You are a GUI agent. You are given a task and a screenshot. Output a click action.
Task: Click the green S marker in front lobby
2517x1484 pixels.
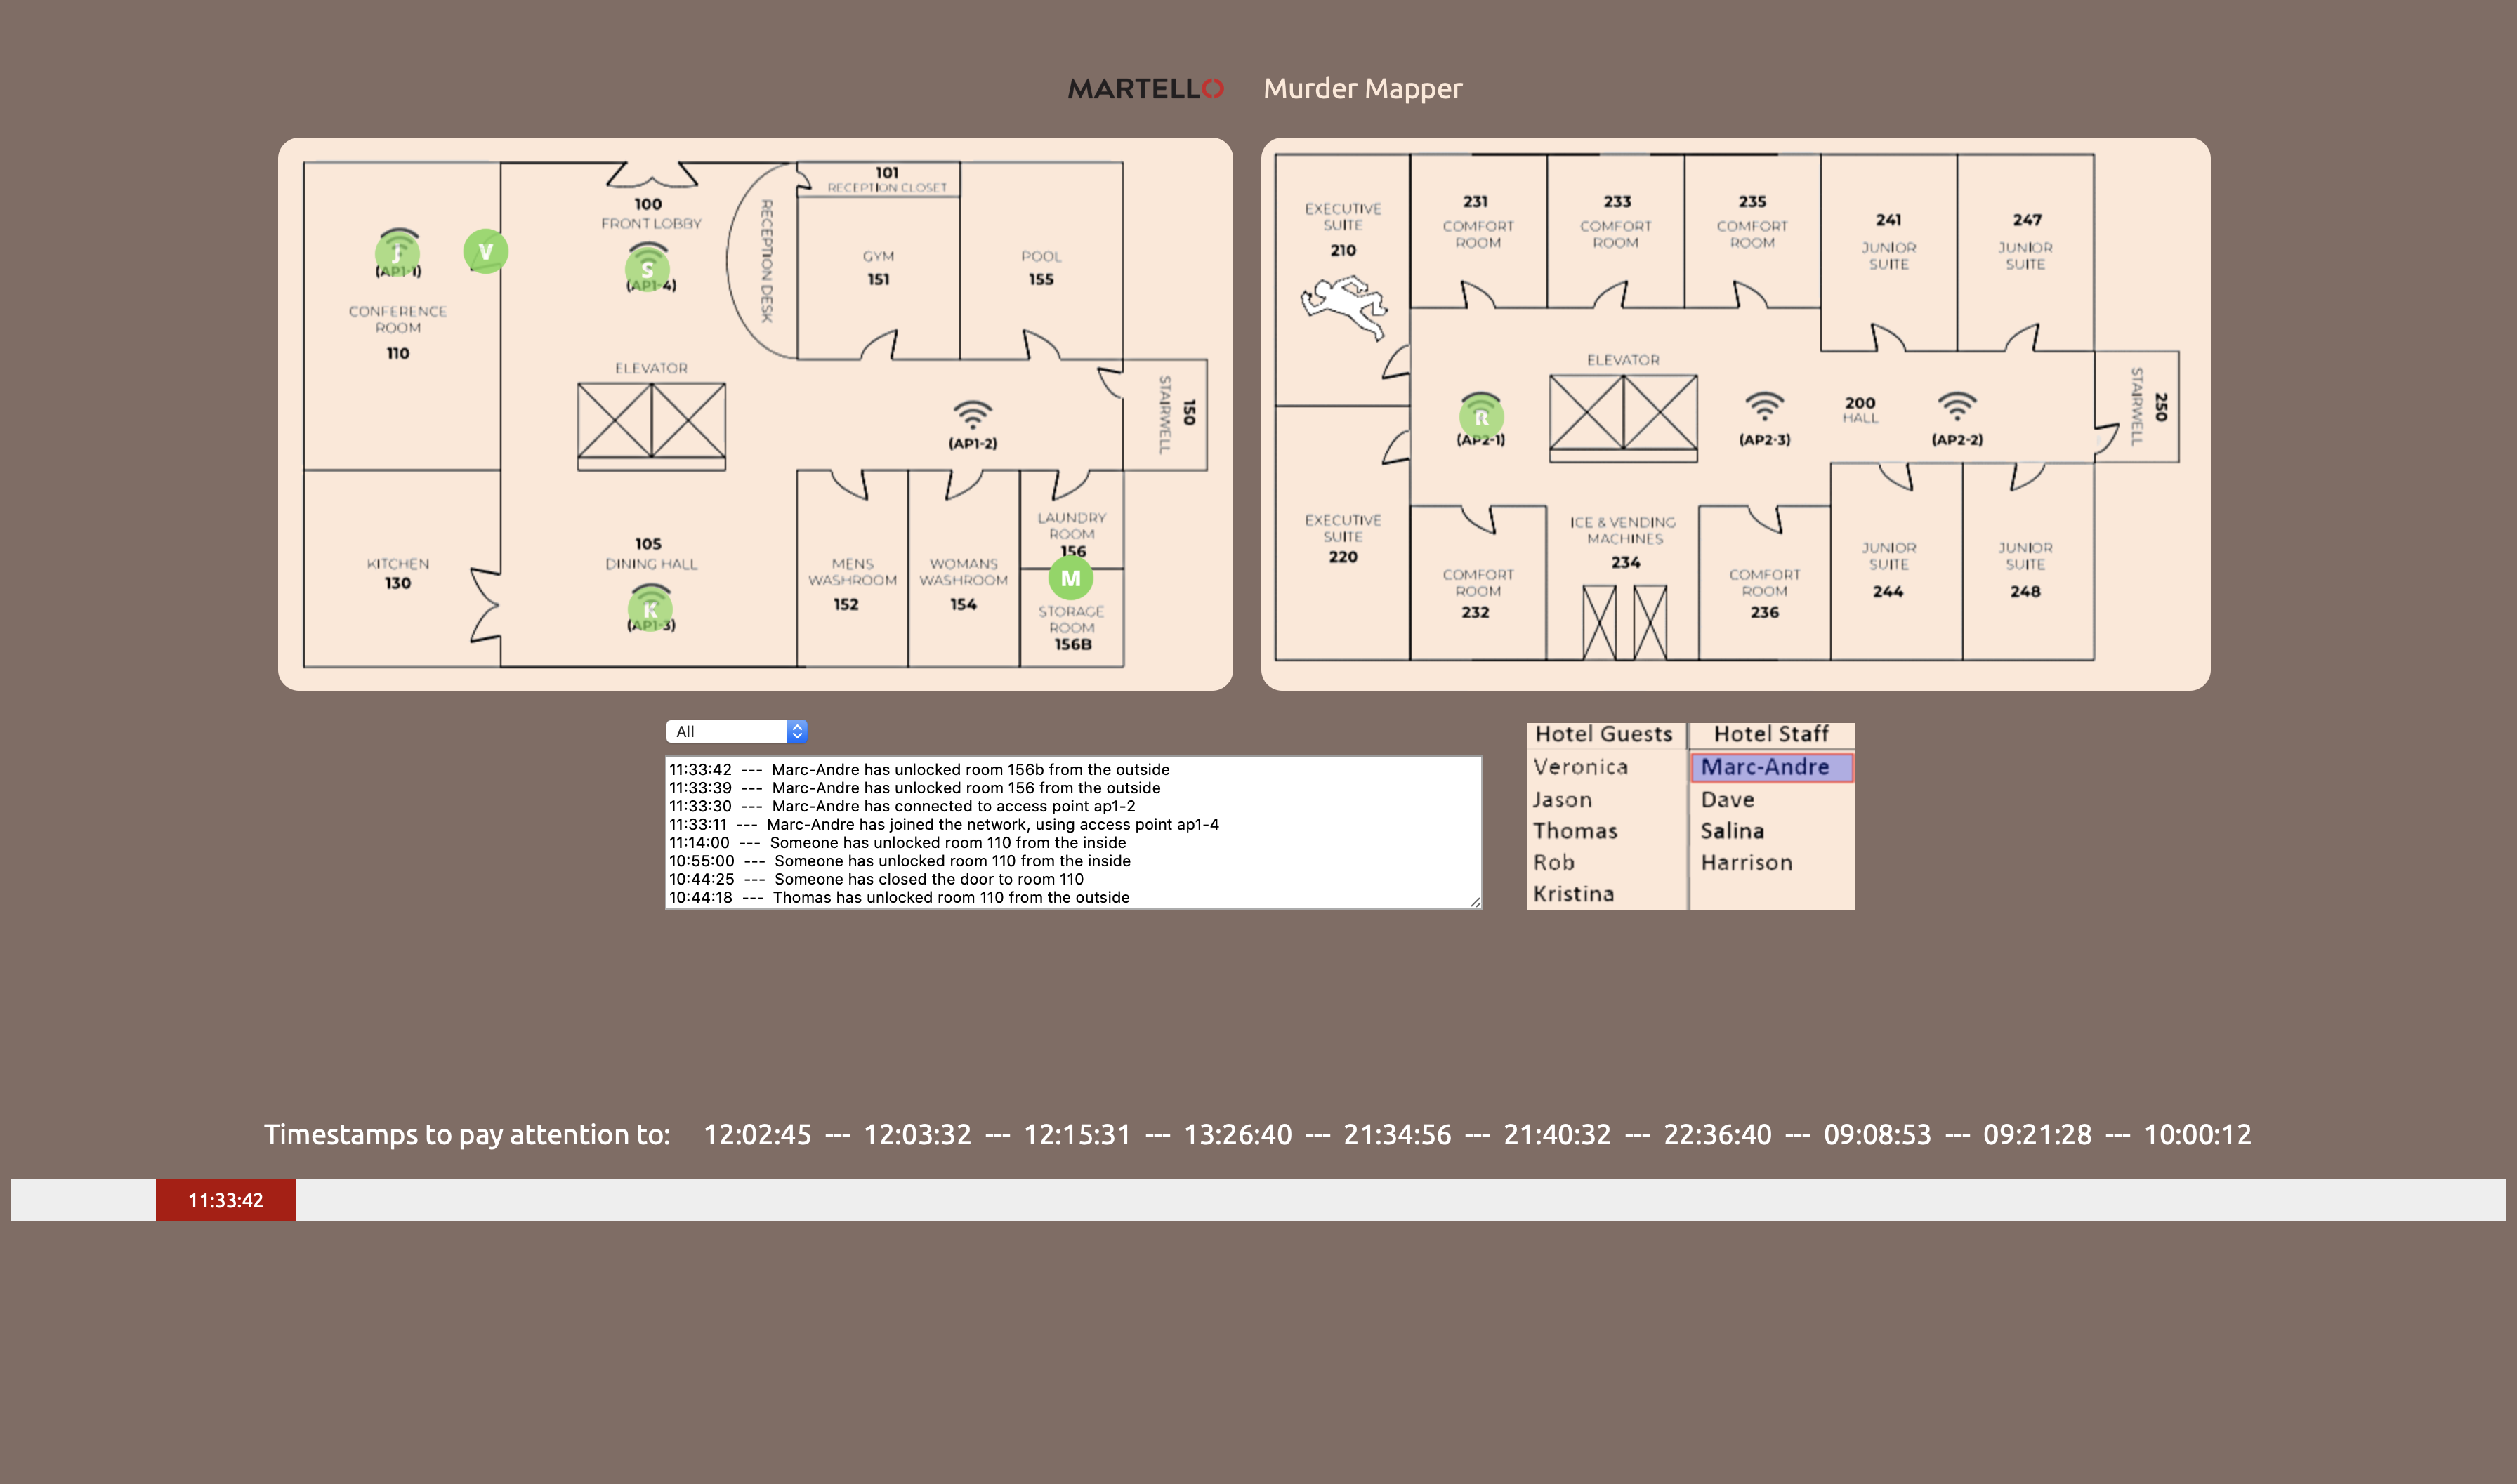[648, 269]
